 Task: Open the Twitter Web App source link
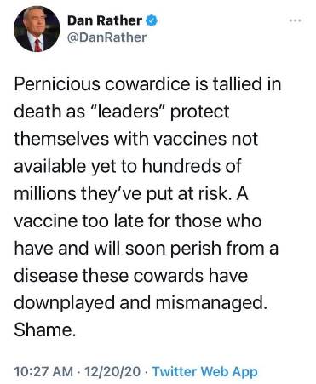tap(204, 371)
